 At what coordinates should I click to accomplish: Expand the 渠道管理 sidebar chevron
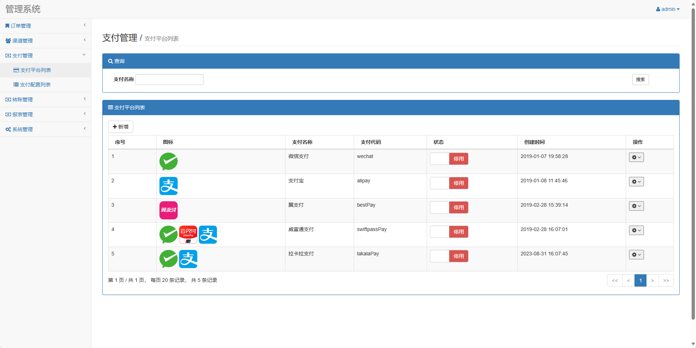[85, 40]
